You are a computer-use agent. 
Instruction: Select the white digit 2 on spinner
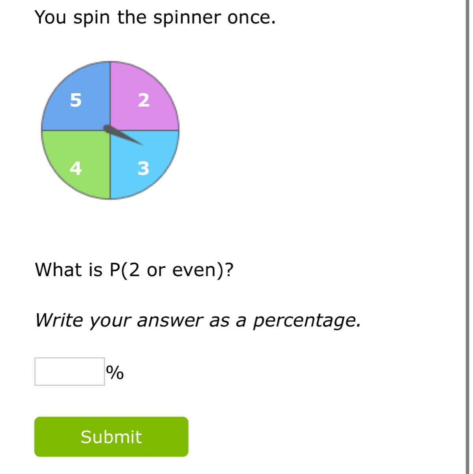point(144,100)
